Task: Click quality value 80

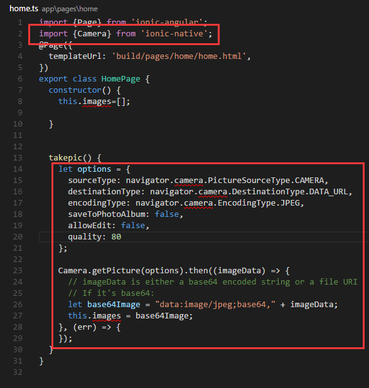Action: coord(116,237)
